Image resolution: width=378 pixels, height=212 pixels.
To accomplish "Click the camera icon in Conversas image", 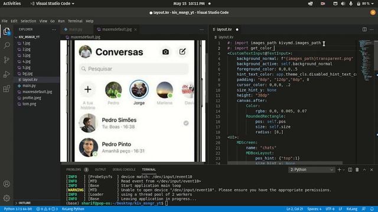I will (165, 52).
